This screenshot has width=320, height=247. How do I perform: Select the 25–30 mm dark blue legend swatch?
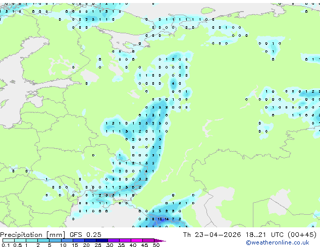102,240
